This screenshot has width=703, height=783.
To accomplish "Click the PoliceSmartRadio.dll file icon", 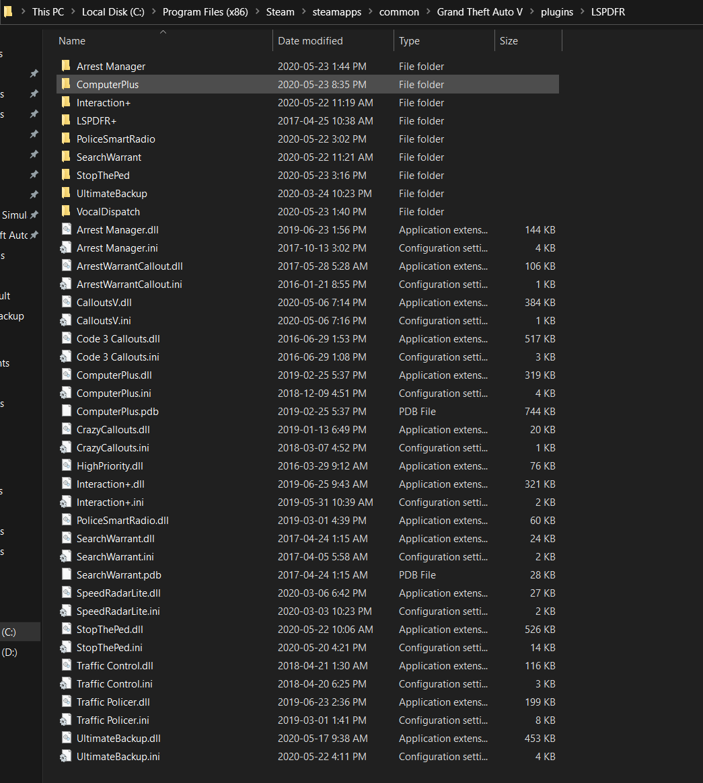I will 66,520.
